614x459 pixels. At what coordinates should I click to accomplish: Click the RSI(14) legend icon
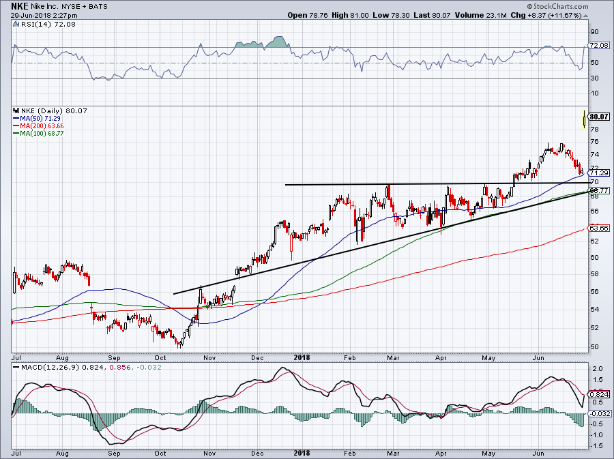[16, 25]
